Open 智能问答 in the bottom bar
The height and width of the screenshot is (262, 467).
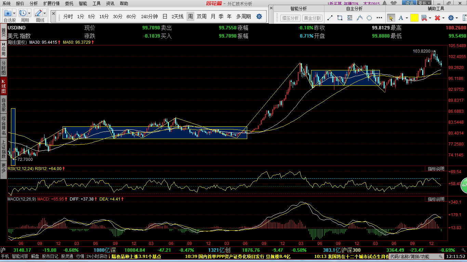[x=20, y=256]
